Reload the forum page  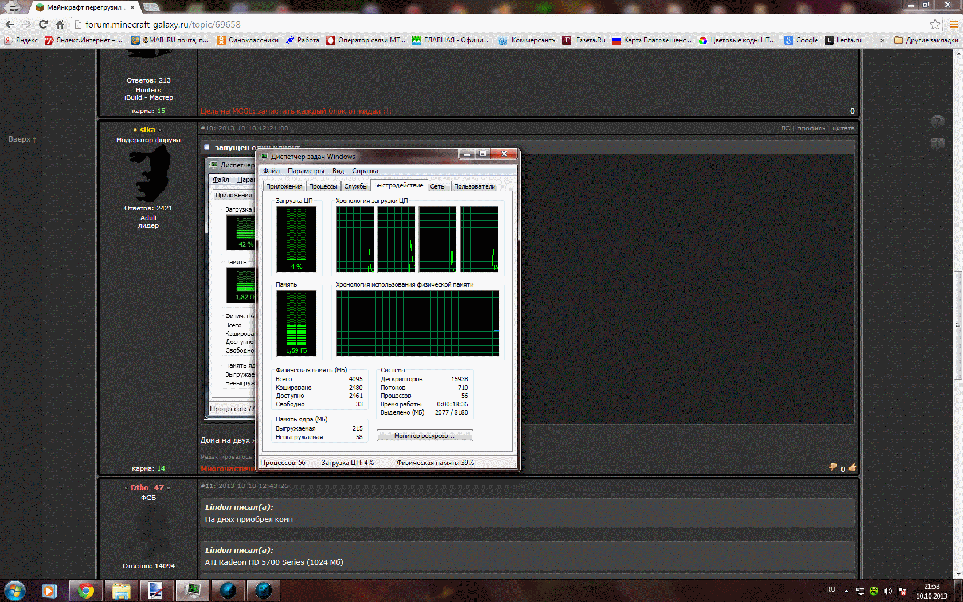[43, 24]
